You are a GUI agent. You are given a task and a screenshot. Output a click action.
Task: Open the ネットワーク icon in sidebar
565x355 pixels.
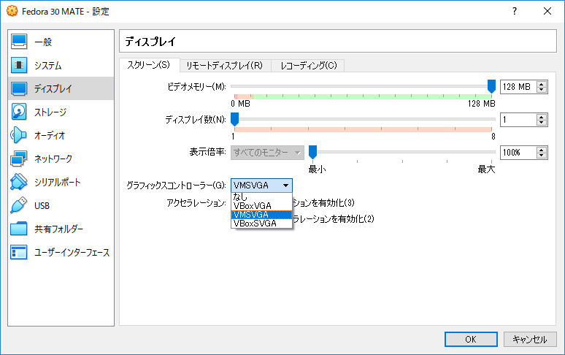pos(19,159)
